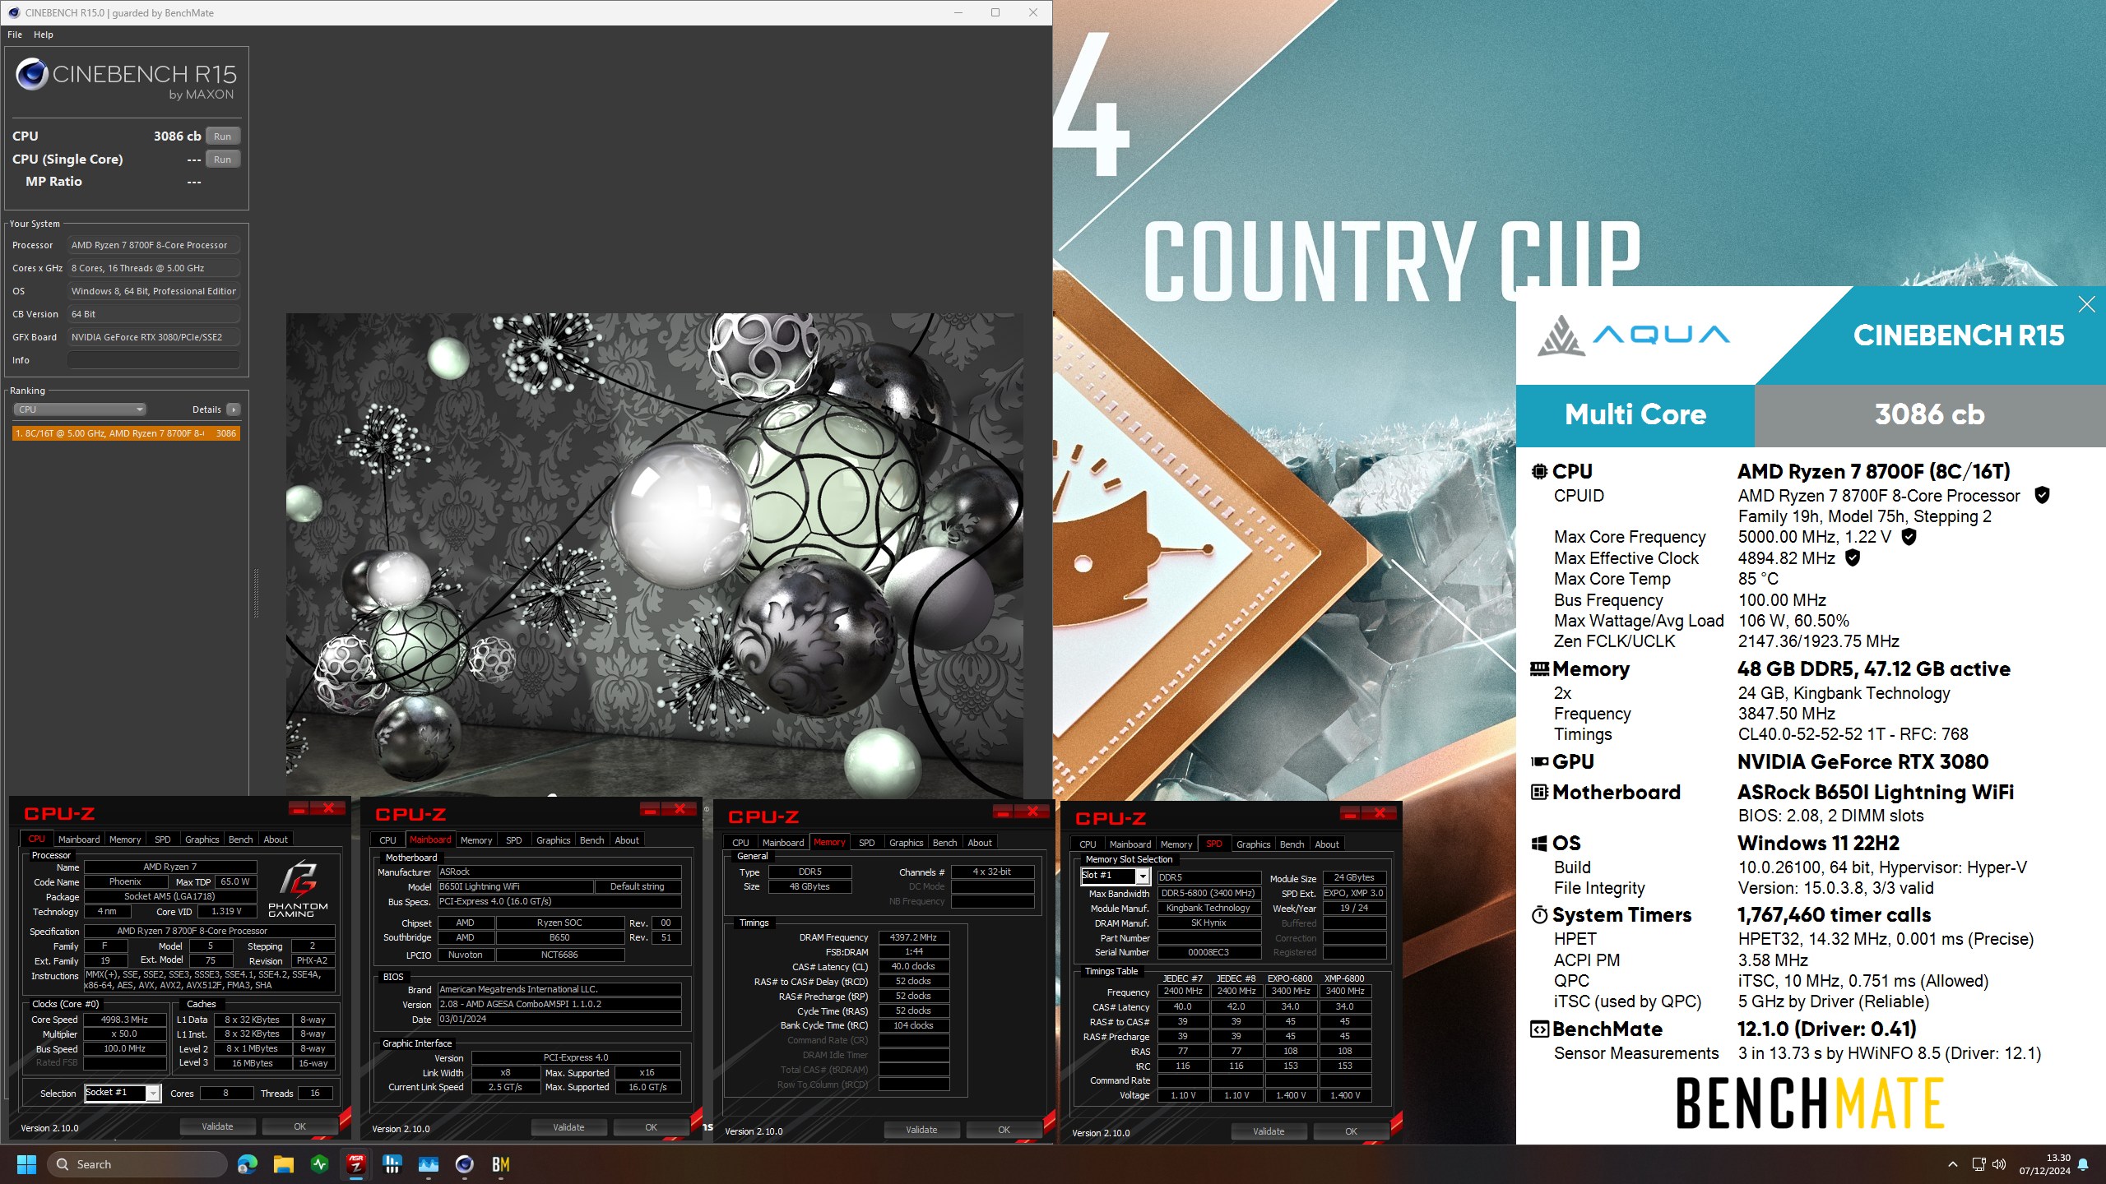Launch Microsoft Edge from the taskbar
Screen dimensions: 2106x1184
coord(247,1164)
